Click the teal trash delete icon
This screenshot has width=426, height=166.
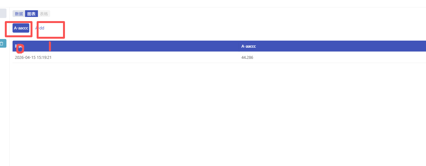2,43
